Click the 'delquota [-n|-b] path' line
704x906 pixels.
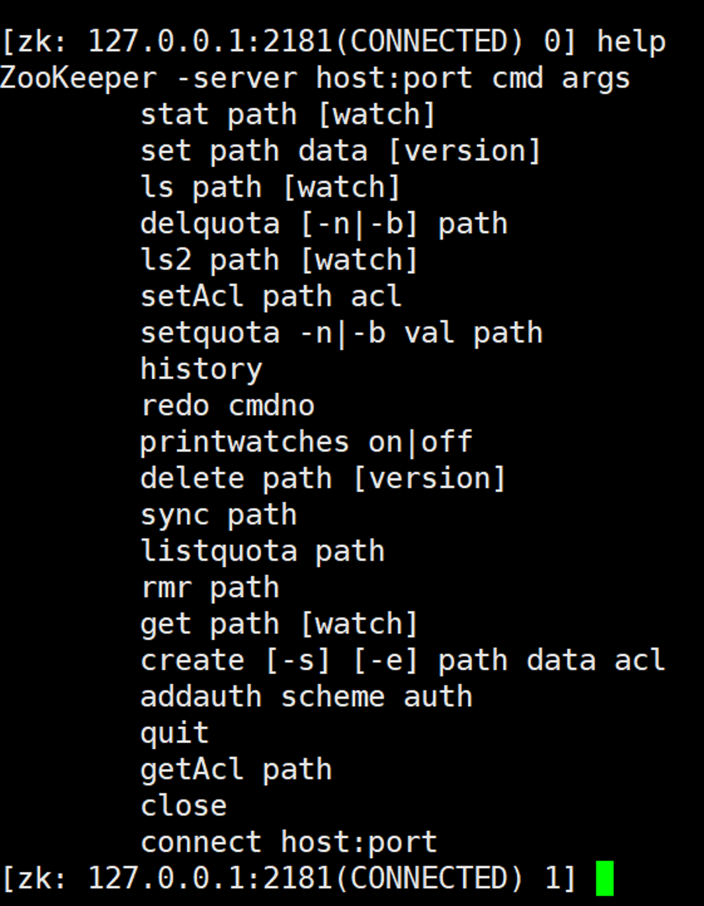324,223
